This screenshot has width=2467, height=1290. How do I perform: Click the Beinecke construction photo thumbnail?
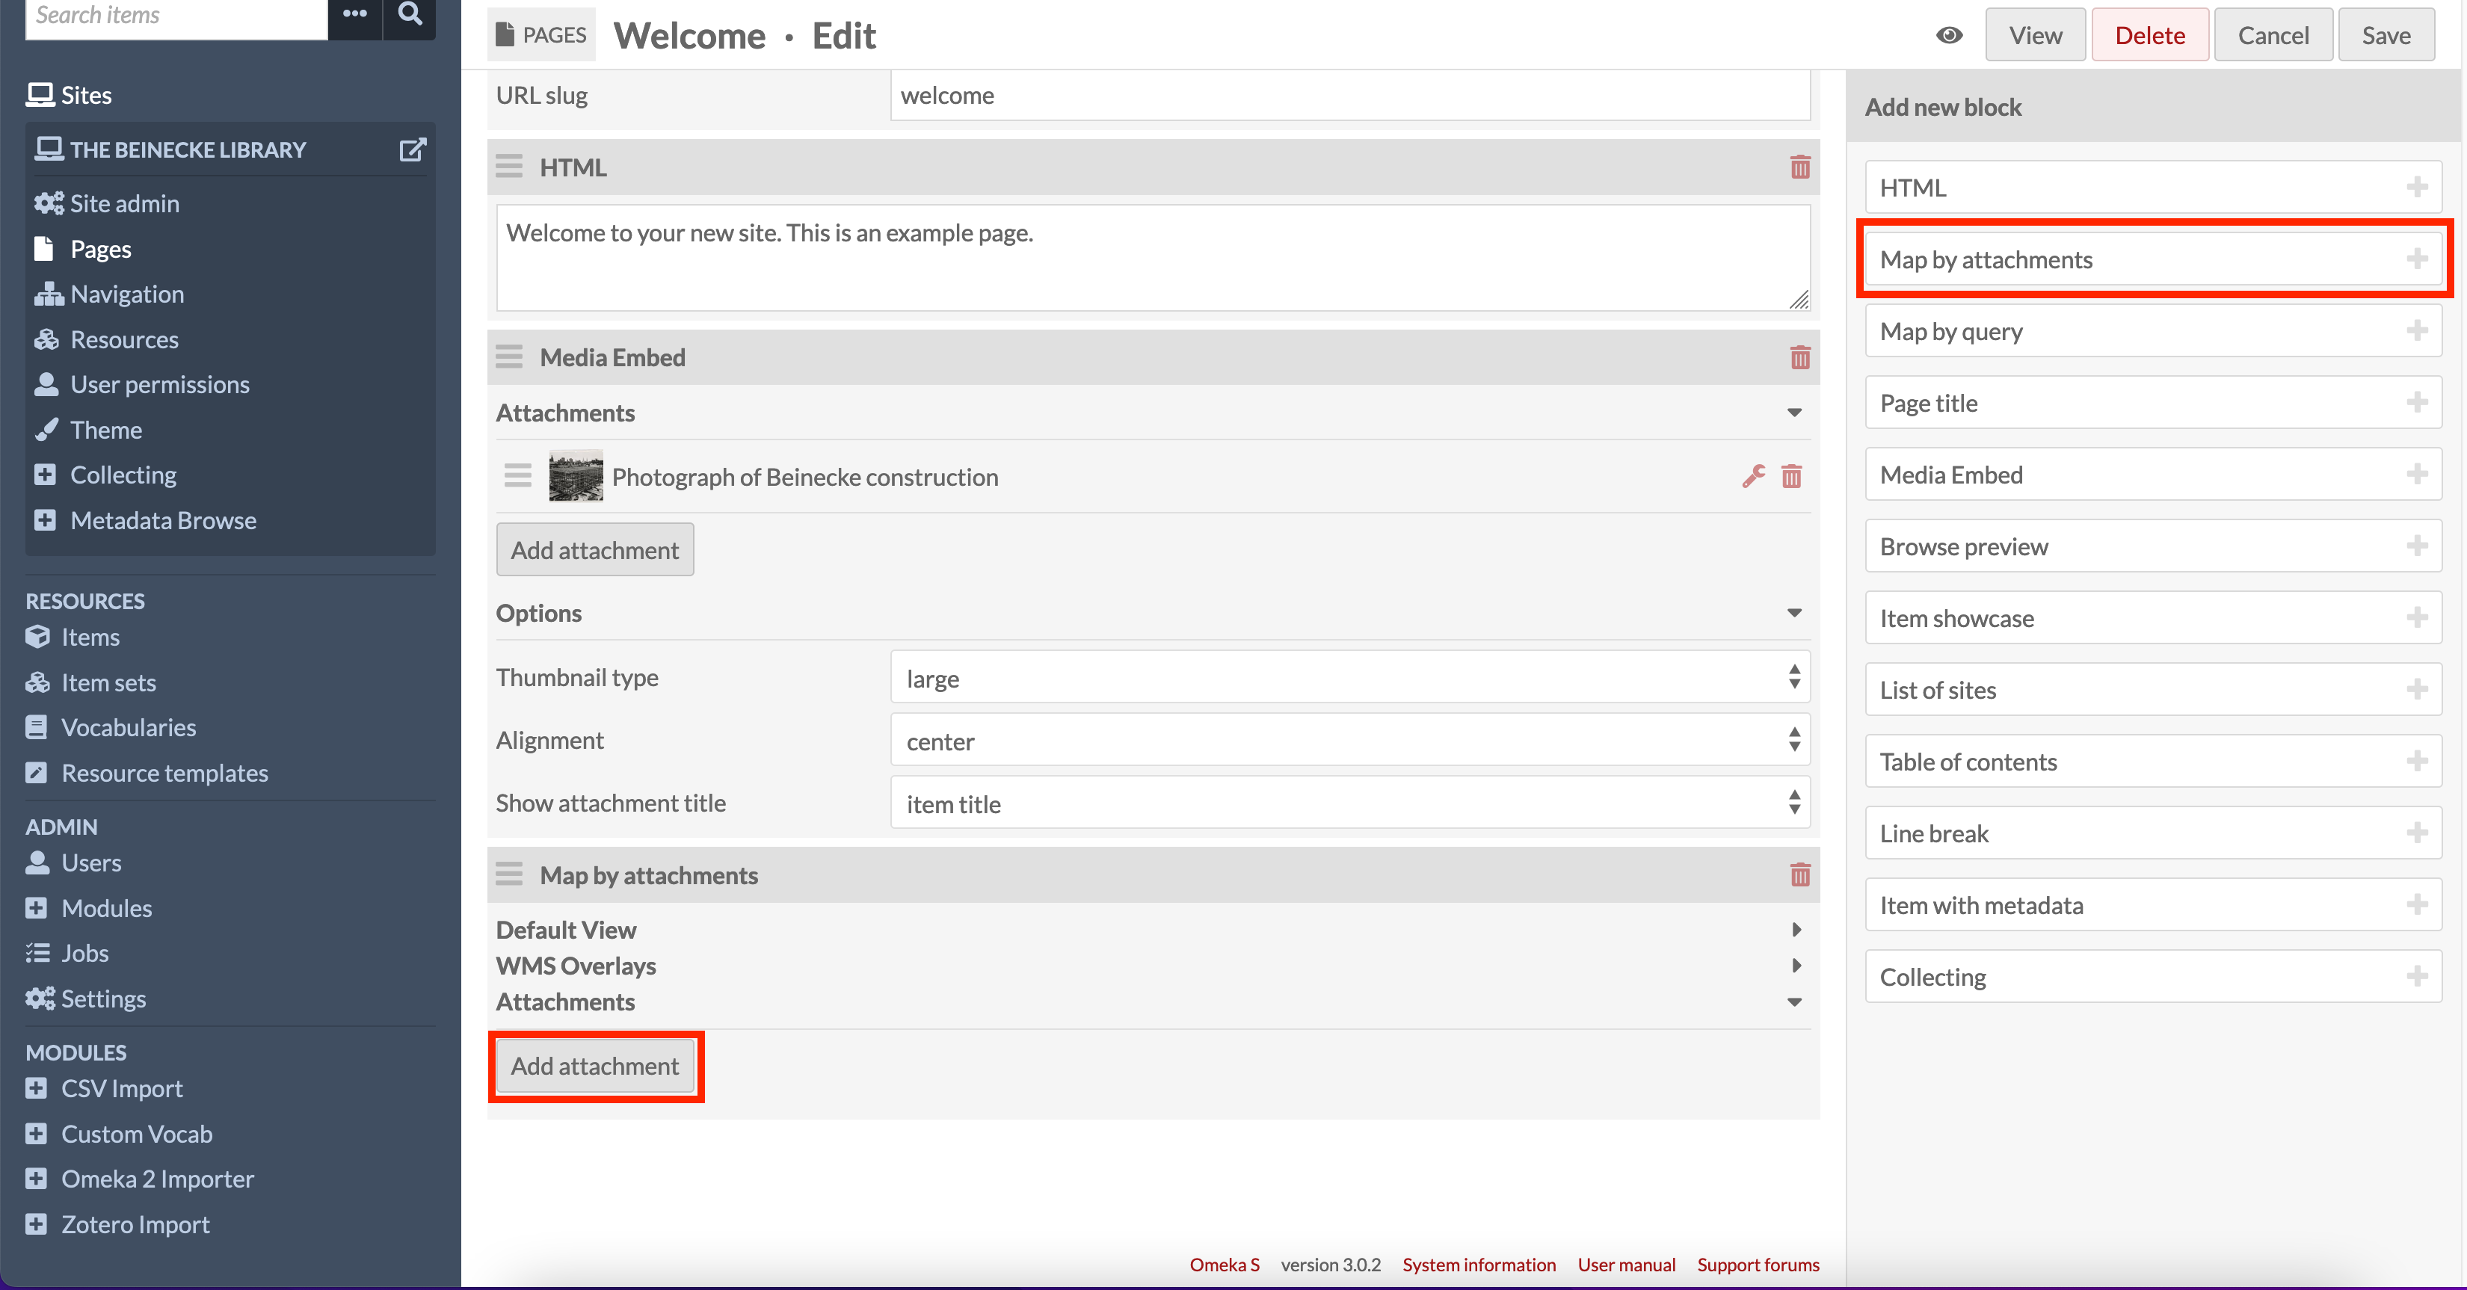coord(576,476)
